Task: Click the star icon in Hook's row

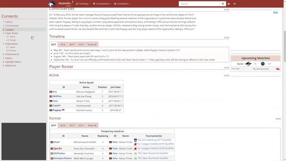Action: coord(135,144)
